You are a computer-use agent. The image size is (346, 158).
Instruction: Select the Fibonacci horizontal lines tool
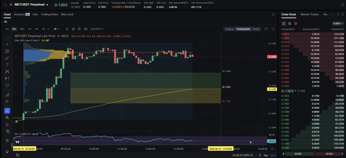(x=7, y=51)
